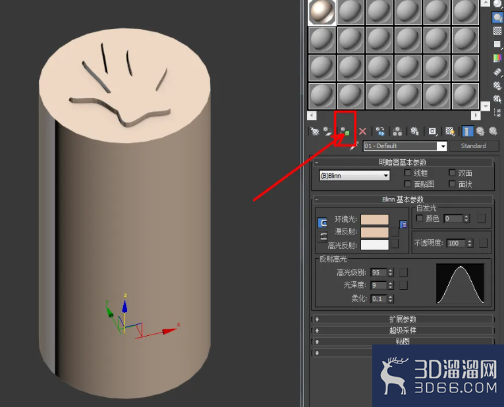Collapse the Blinn 基本参数 rollout
This screenshot has height=407, width=504.
tap(403, 200)
